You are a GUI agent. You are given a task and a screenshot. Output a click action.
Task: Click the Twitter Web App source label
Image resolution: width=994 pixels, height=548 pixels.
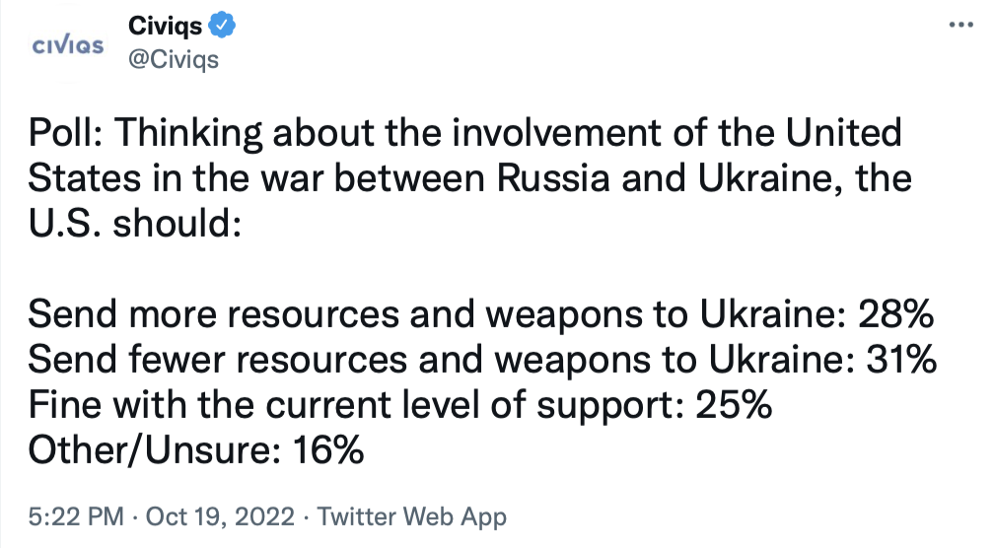(412, 515)
